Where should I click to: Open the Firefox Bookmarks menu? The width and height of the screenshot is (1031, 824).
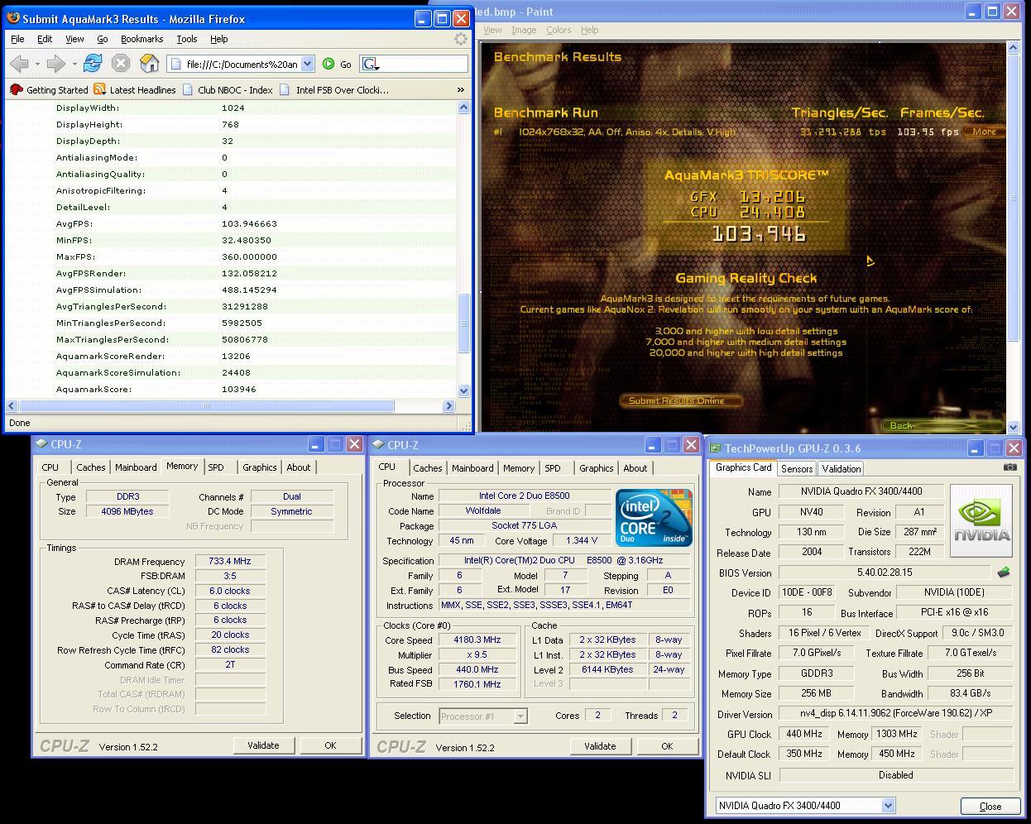(141, 39)
